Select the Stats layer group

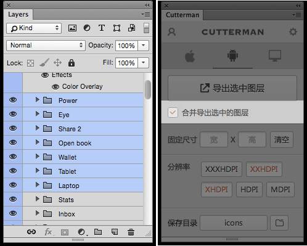(83, 199)
